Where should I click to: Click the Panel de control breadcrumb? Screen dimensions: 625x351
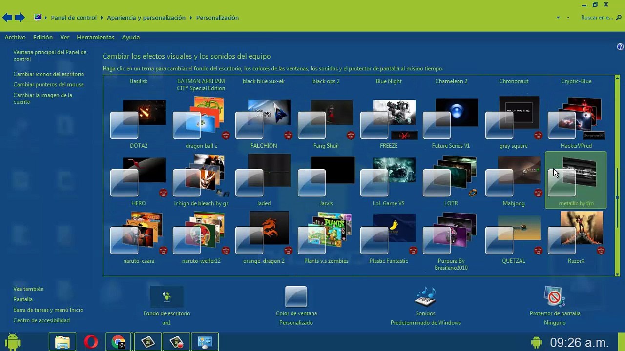point(74,18)
